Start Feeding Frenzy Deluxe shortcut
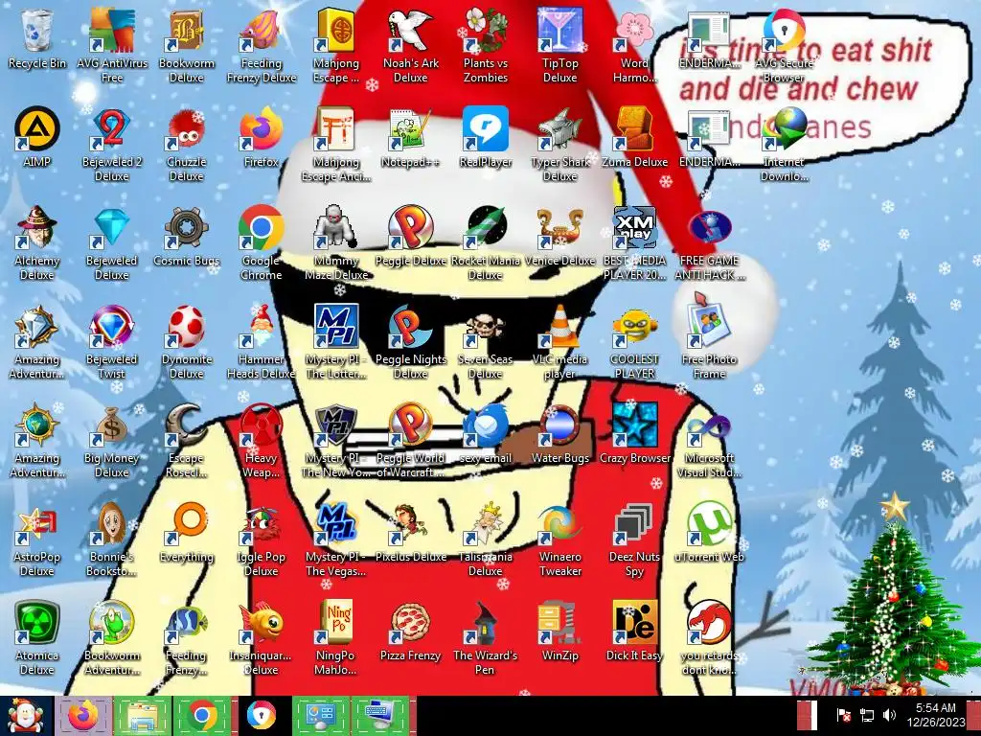The width and height of the screenshot is (981, 736). tap(261, 46)
